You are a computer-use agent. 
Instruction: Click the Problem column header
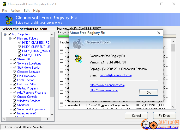[x=65, y=42]
